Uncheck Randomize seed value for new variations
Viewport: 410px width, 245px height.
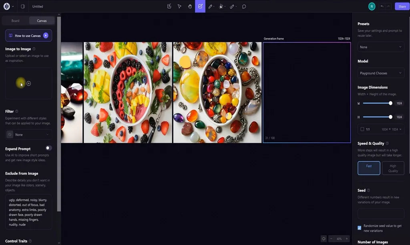359,227
